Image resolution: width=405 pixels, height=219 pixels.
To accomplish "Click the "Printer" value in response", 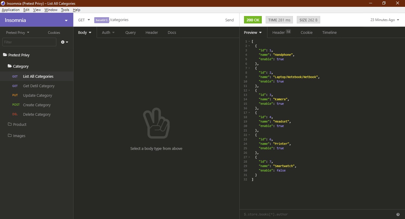I will click(x=281, y=144).
